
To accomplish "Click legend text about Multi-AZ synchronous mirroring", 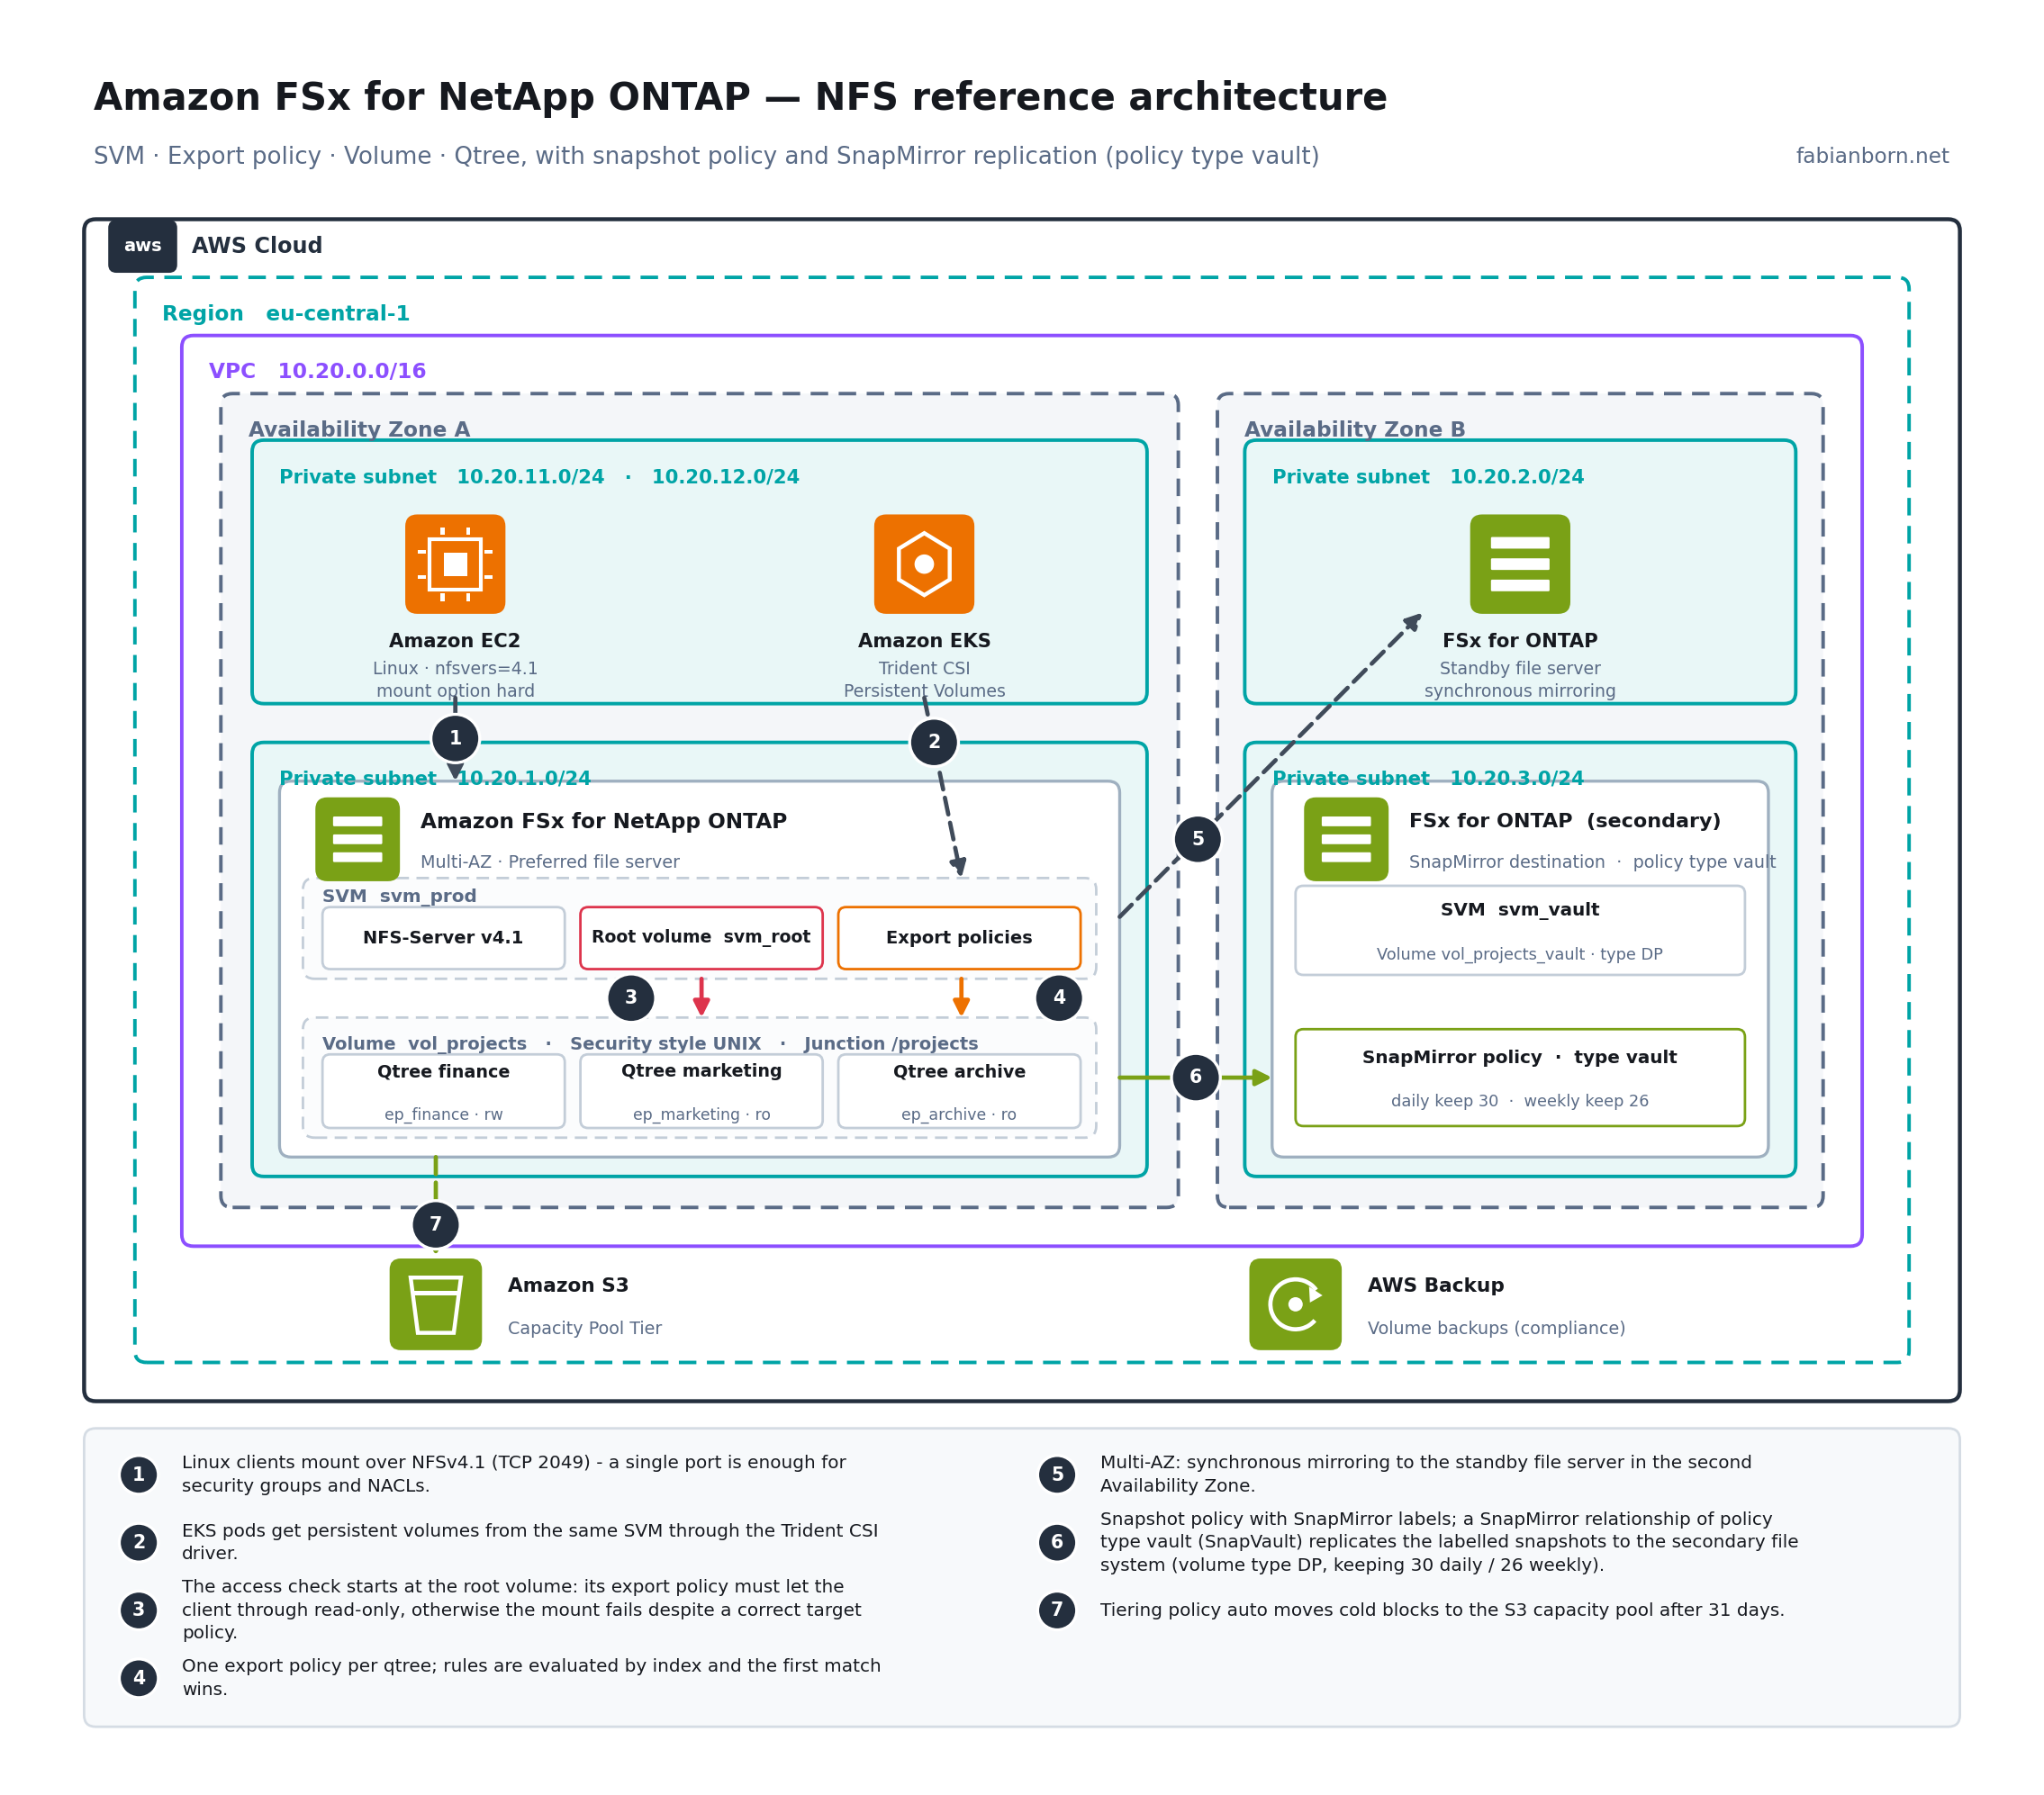I will click(1426, 1474).
